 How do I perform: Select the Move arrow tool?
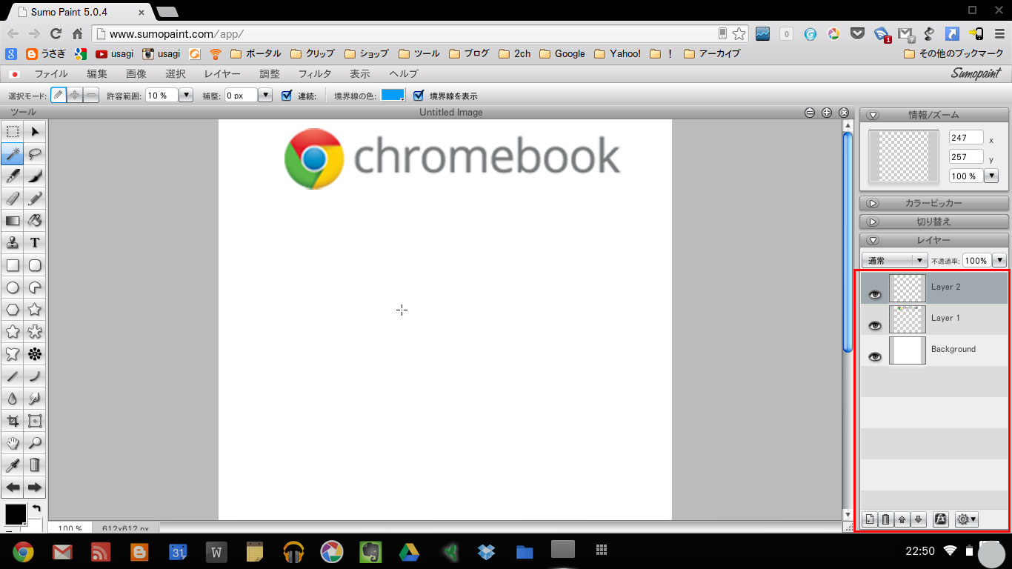pos(35,132)
